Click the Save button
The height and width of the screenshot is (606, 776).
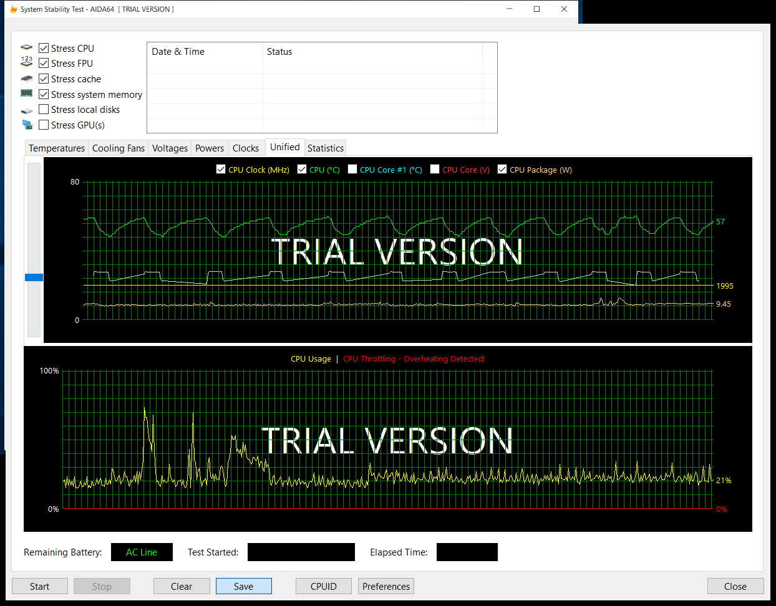click(x=243, y=586)
